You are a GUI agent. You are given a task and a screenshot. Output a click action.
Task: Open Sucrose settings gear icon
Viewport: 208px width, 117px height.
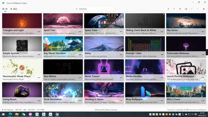coord(204,9)
